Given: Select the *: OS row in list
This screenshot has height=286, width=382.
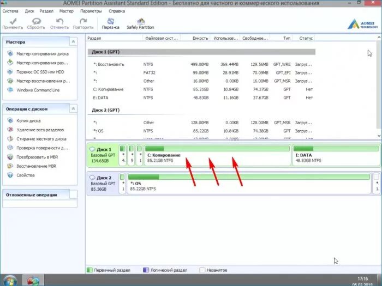Looking at the screenshot, I should [x=202, y=131].
